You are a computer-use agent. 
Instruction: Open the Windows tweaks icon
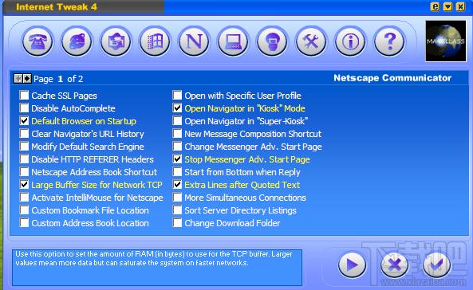coord(155,41)
